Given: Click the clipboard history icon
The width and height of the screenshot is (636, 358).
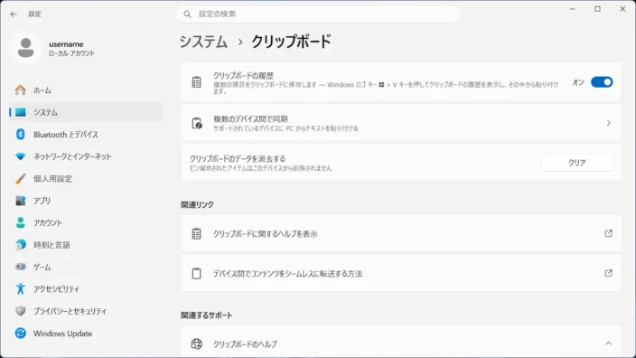Looking at the screenshot, I should (x=196, y=82).
